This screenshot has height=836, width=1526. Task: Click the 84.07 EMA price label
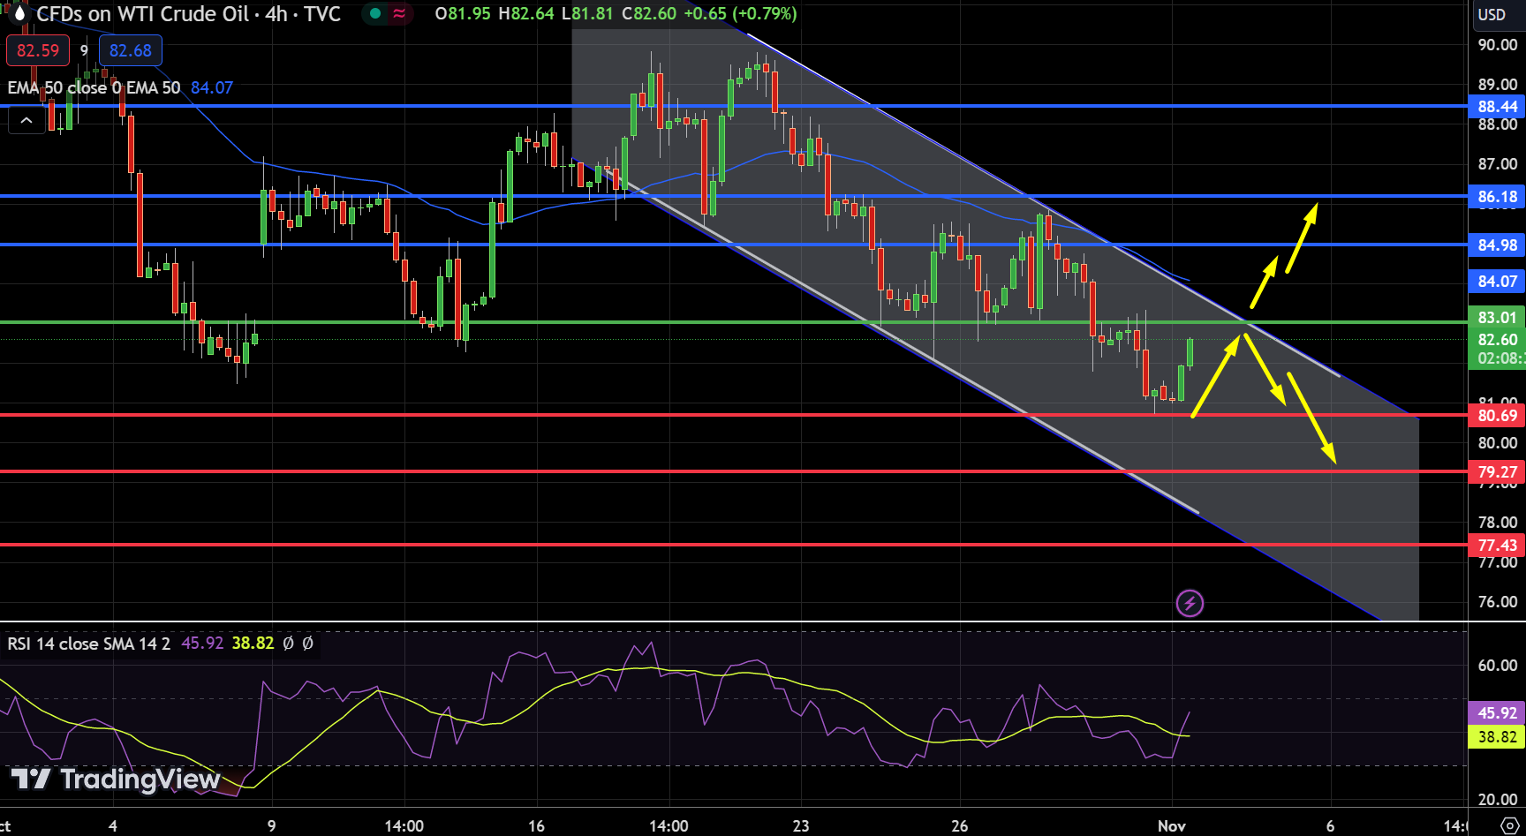1497,282
